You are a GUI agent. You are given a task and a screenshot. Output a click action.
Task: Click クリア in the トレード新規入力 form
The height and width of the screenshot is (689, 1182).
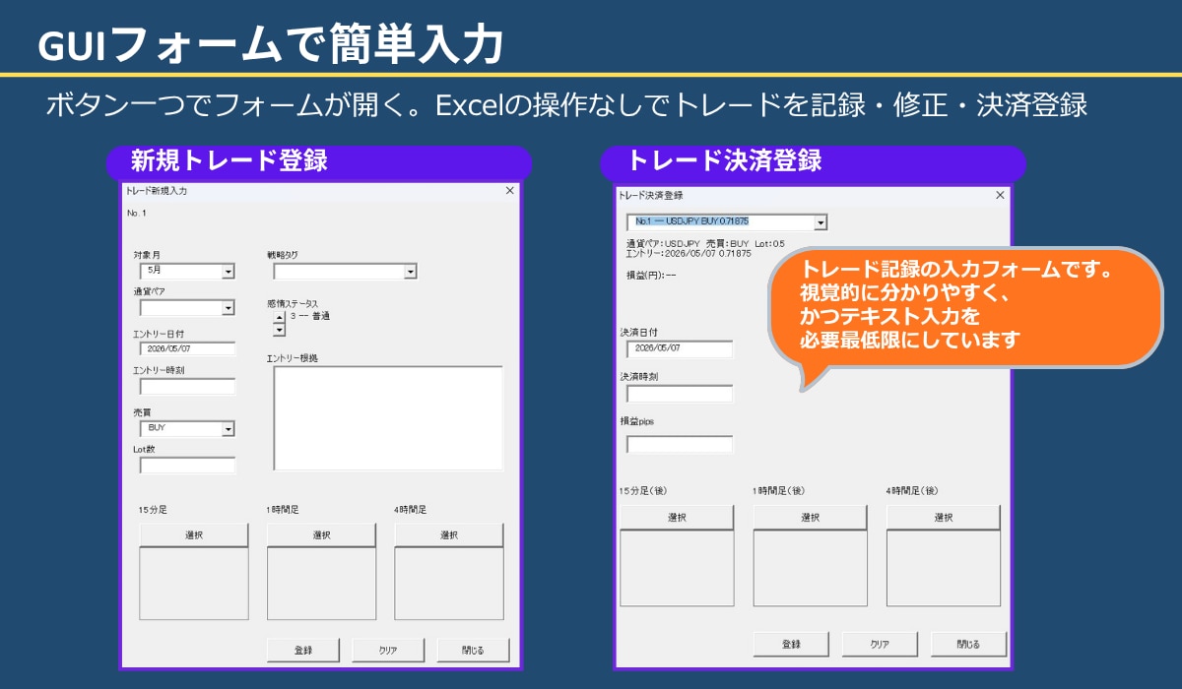[388, 651]
